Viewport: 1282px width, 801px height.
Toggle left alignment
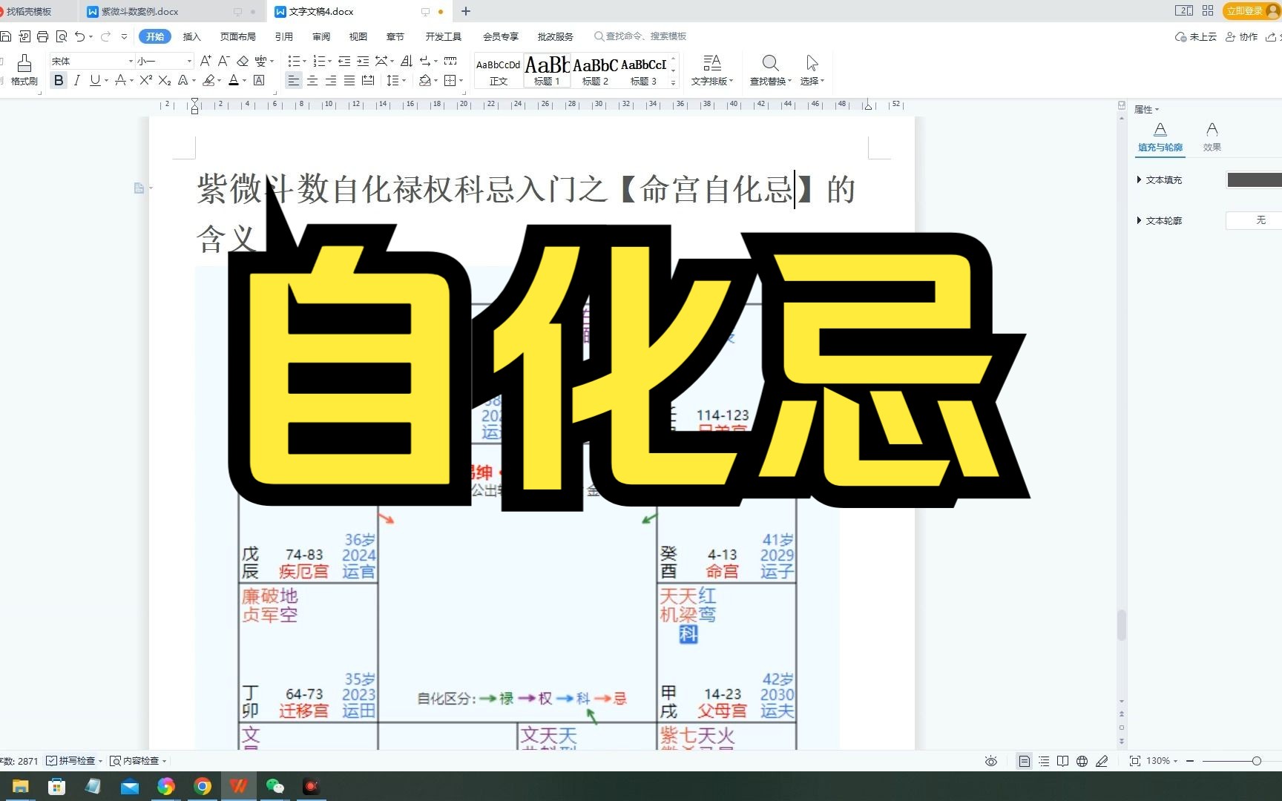click(x=294, y=80)
